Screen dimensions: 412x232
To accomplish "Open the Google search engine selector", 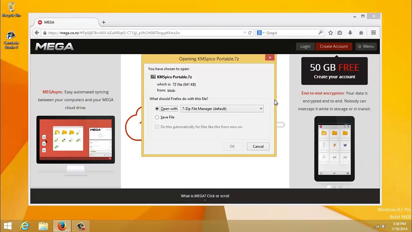I will pos(261,33).
